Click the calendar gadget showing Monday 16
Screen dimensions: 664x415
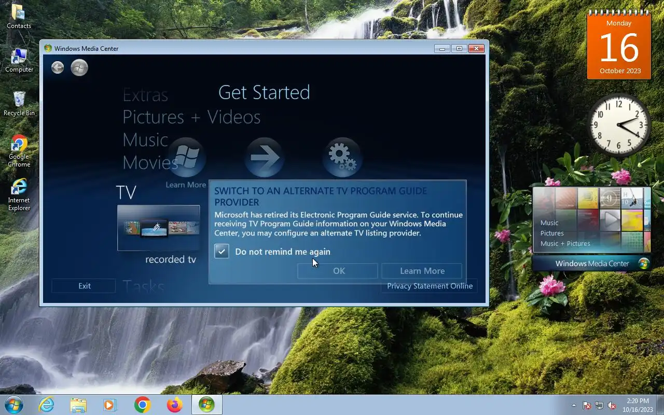coord(619,46)
